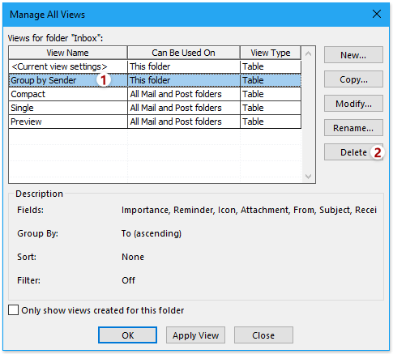Select the Preview view row
The width and height of the screenshot is (393, 354).
point(155,122)
